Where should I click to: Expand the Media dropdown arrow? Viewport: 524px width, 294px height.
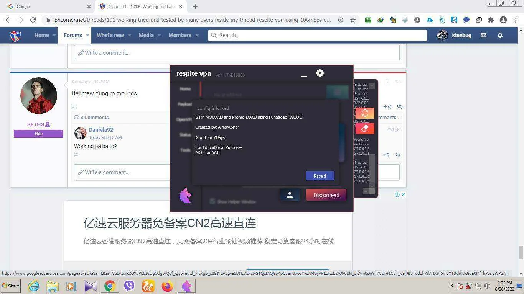159,35
